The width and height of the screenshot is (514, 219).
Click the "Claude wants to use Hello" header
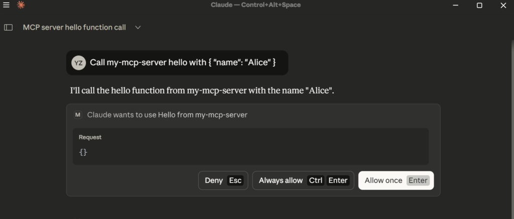[x=167, y=115]
